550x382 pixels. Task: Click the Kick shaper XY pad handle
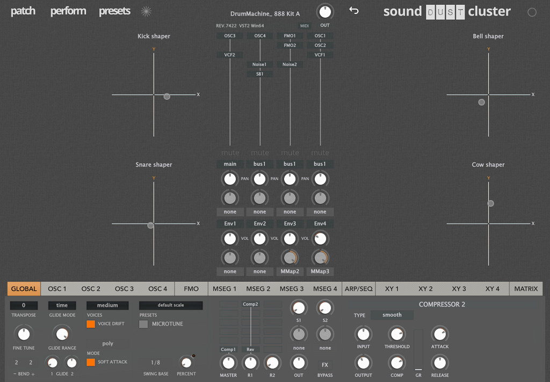167,96
